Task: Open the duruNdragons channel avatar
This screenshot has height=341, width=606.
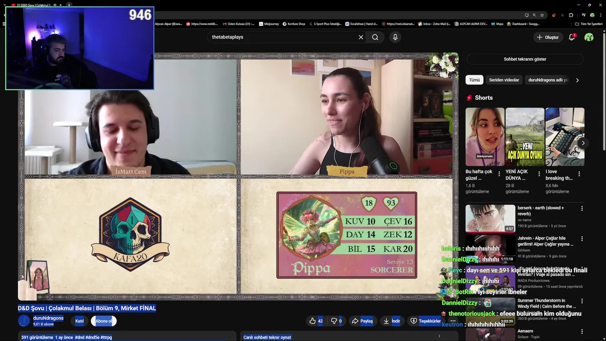Action: [x=24, y=321]
